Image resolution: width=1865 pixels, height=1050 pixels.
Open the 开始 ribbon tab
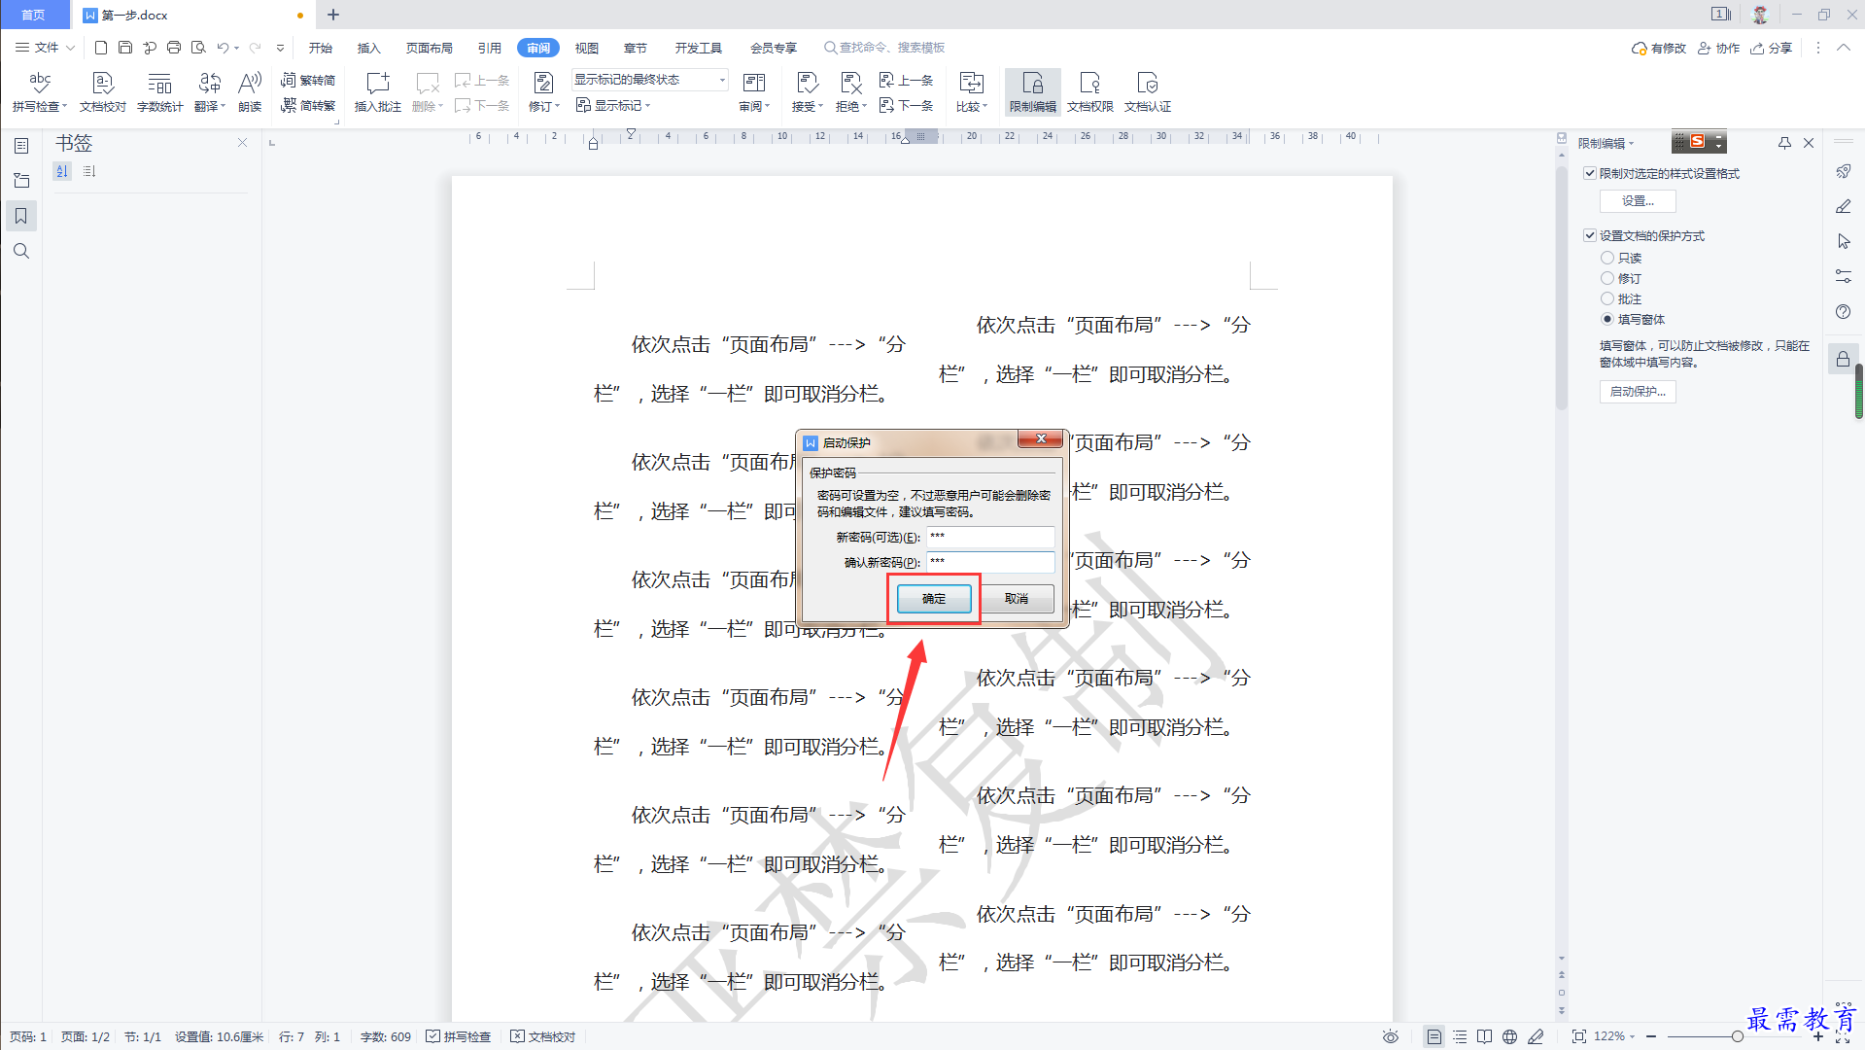pyautogui.click(x=321, y=48)
